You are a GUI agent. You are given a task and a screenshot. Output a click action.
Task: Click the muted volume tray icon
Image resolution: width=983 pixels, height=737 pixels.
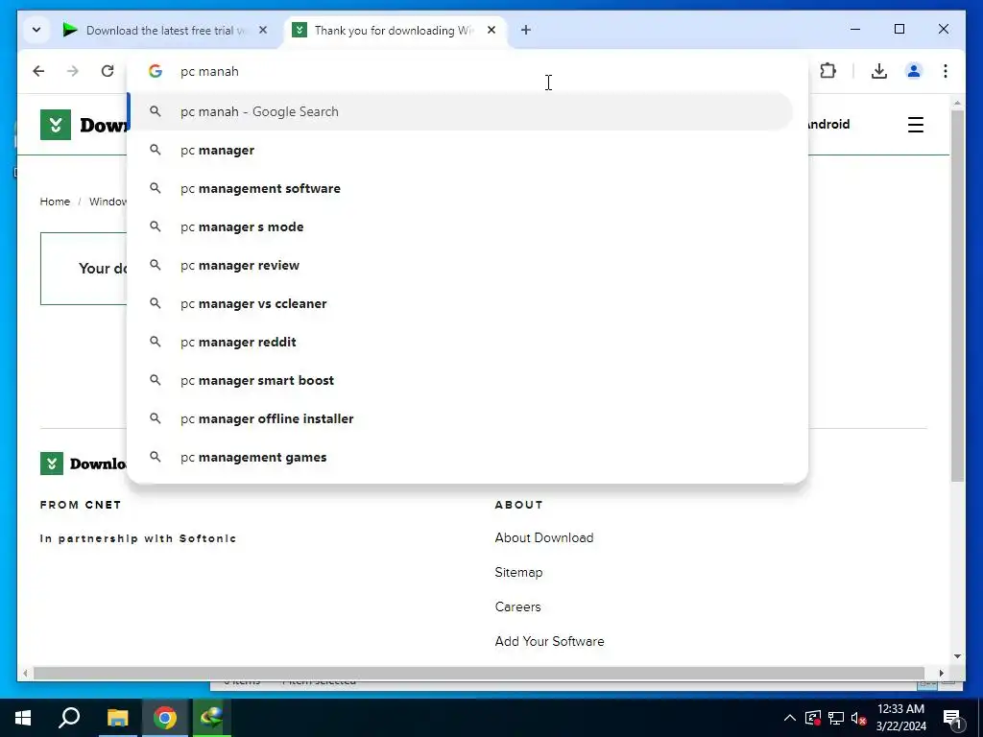point(858,718)
